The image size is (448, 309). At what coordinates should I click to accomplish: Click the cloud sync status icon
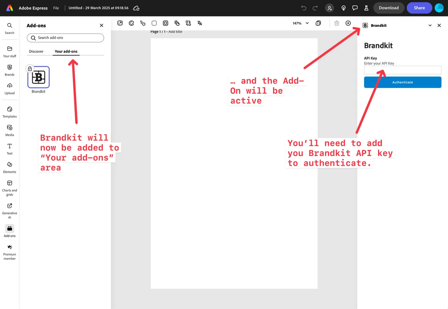(x=136, y=8)
